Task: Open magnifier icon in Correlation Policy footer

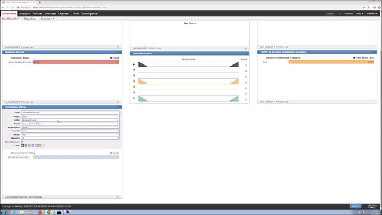Action: click(118, 197)
